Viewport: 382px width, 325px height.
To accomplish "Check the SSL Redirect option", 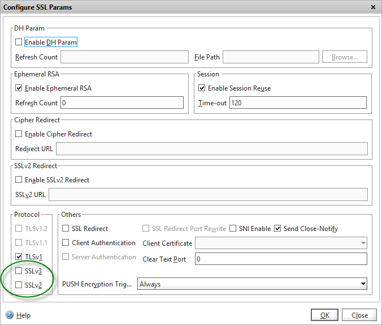I will click(x=66, y=229).
